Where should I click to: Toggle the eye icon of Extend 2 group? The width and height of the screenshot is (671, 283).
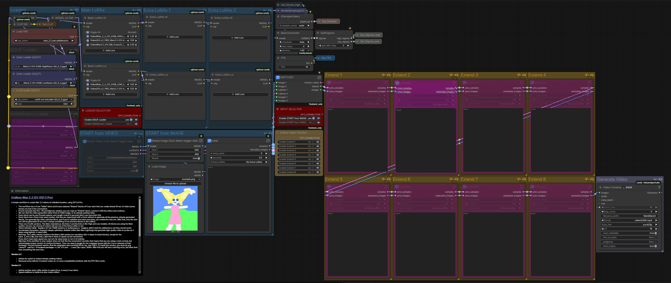pos(456,75)
